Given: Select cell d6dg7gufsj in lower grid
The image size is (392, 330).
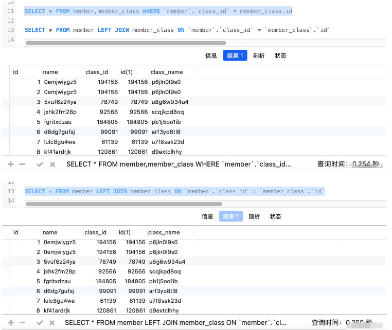Looking at the screenshot, I should pos(59,291).
